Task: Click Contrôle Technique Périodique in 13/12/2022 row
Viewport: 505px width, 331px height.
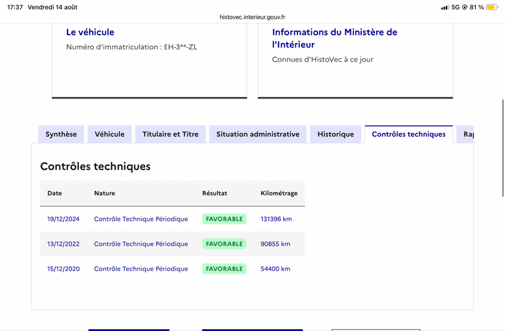Action: (141, 244)
